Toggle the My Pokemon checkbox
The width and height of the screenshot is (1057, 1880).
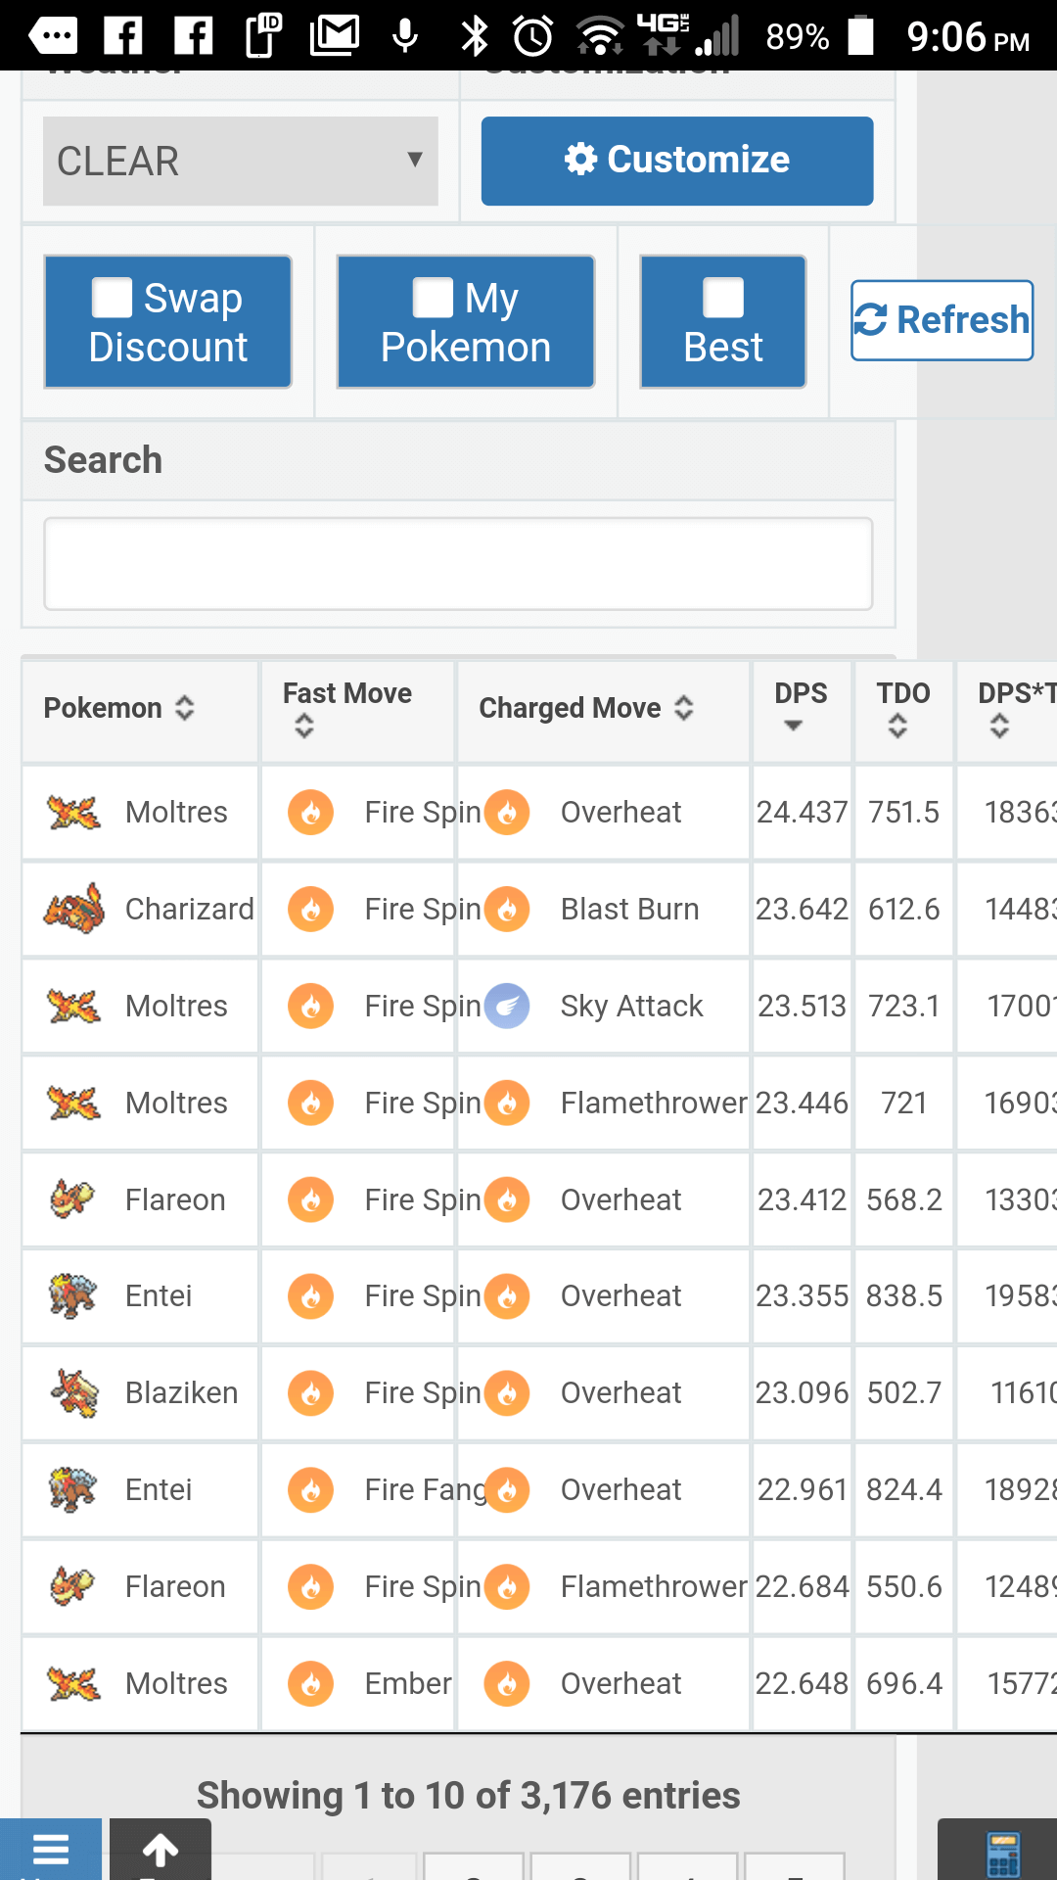pyautogui.click(x=433, y=298)
